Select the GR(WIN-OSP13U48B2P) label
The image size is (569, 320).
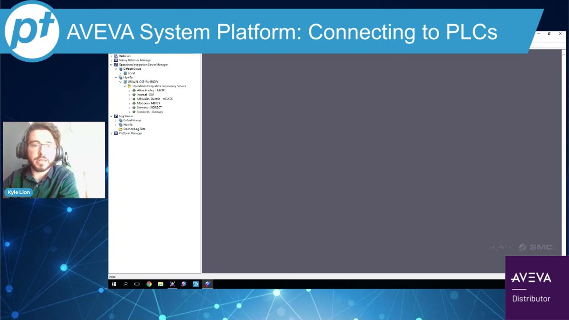143,82
